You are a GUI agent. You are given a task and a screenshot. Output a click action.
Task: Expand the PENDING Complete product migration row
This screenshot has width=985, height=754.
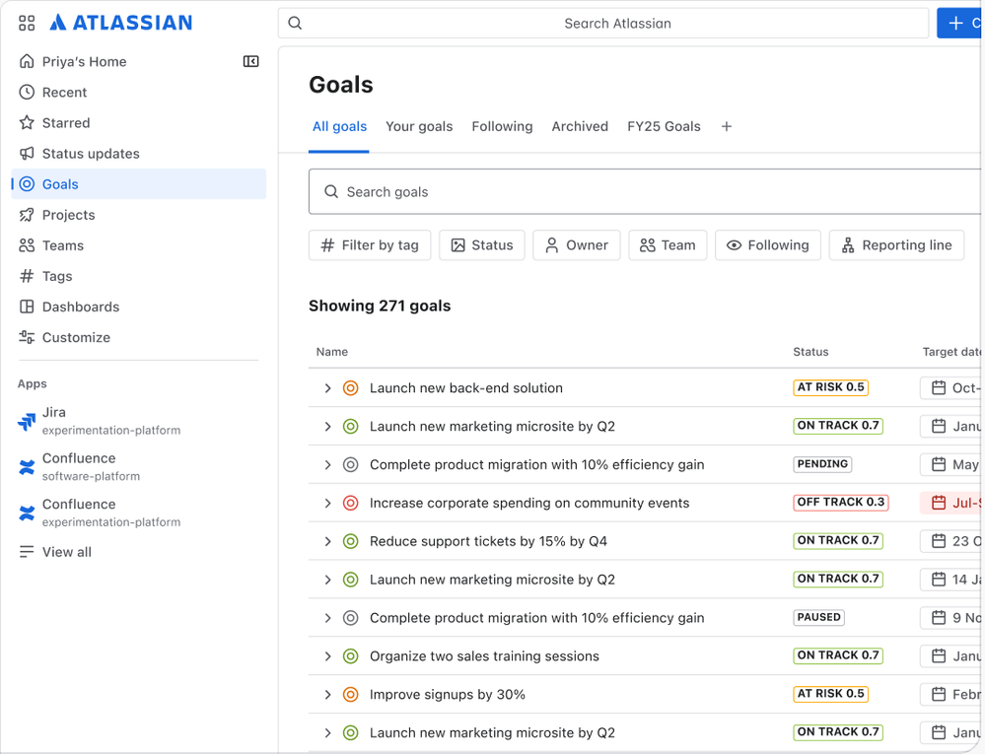(327, 464)
